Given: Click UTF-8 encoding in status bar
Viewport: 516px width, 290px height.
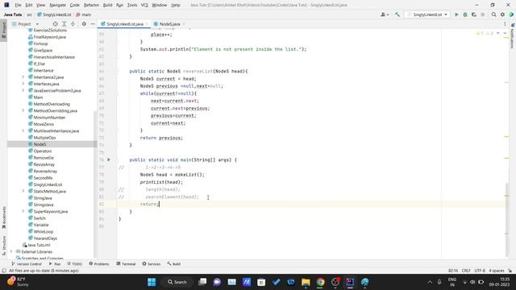Looking at the screenshot, I should 480,271.
